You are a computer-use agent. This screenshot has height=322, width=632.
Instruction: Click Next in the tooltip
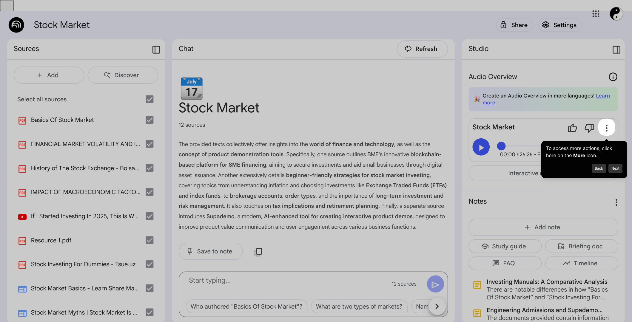click(x=615, y=168)
